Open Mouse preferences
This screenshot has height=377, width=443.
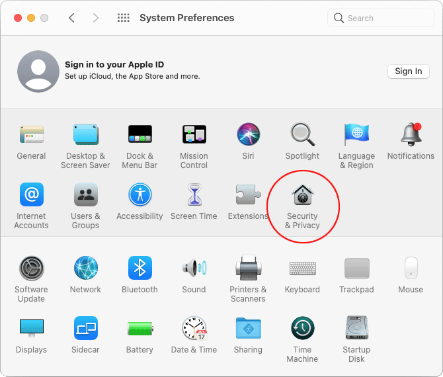[x=411, y=268]
